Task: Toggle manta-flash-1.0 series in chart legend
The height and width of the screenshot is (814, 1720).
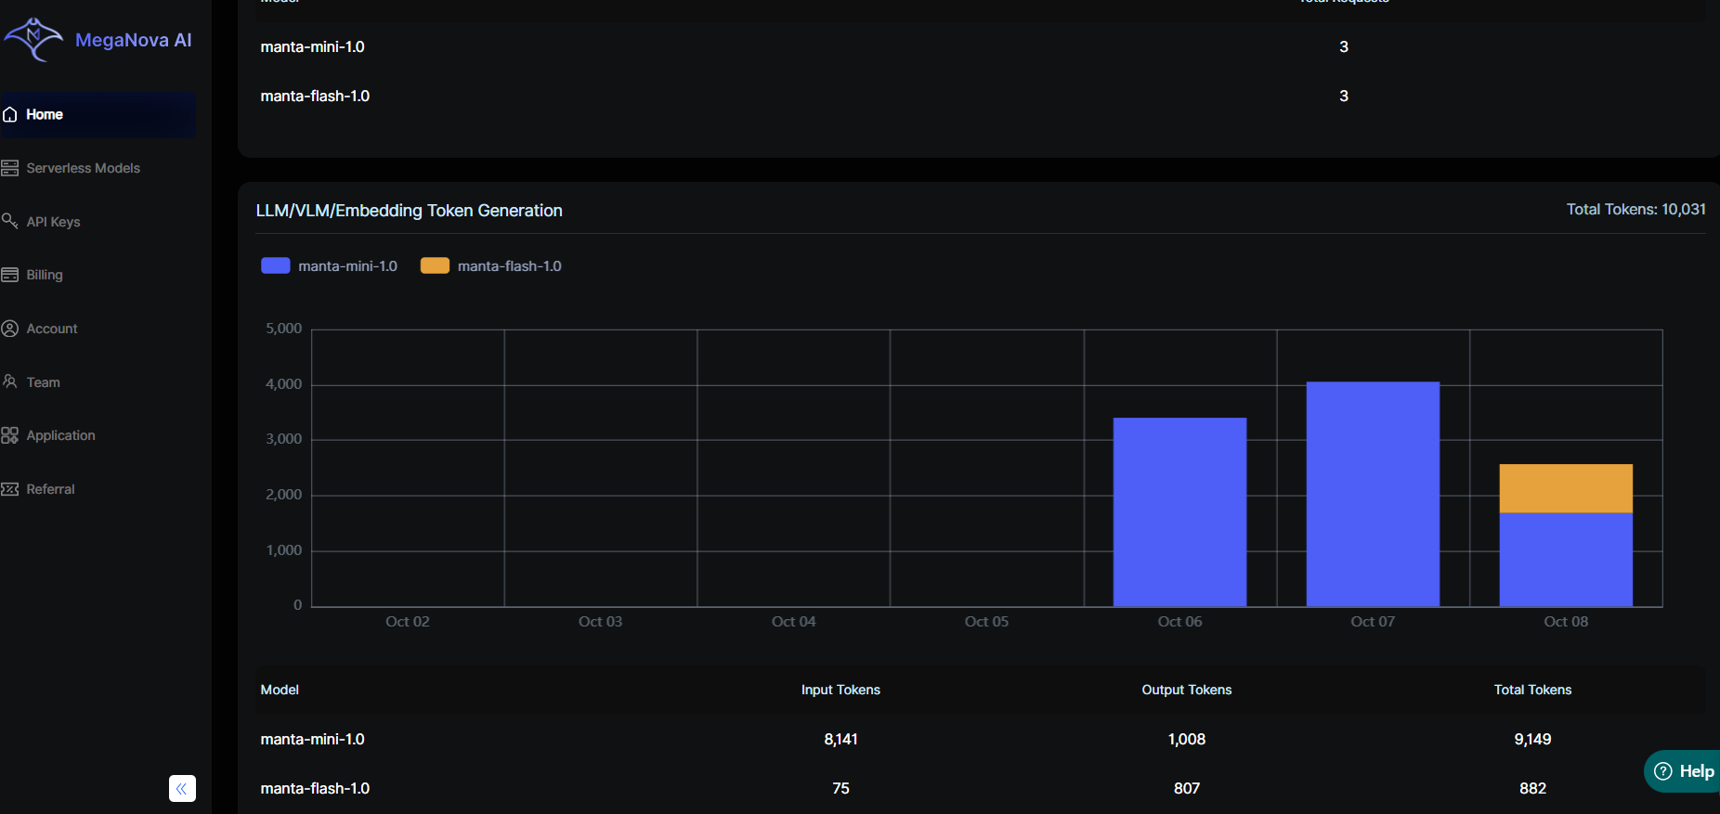Action: coord(491,266)
